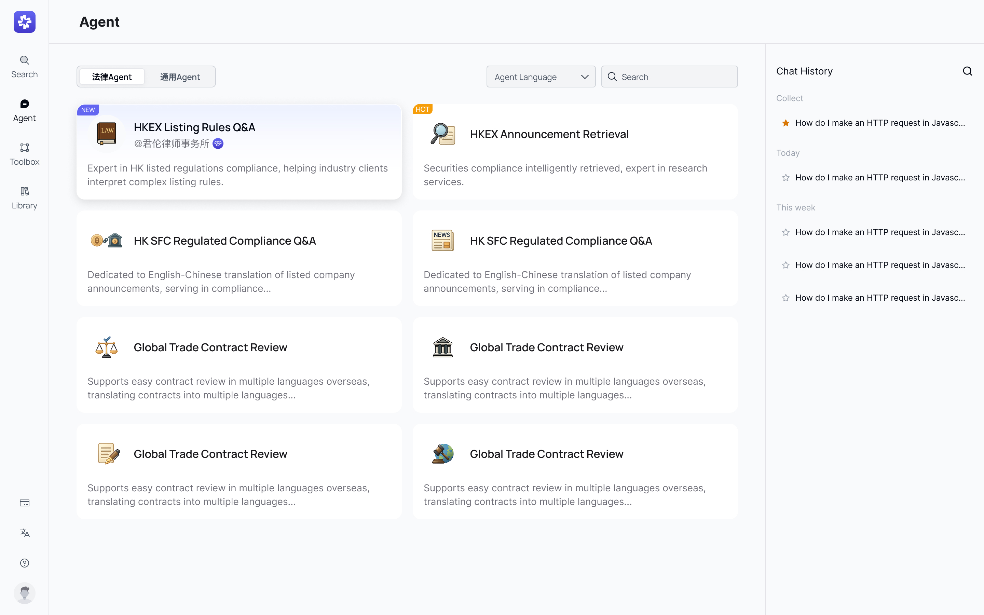Click the verified badge beside 君伦律师事务所

218,143
